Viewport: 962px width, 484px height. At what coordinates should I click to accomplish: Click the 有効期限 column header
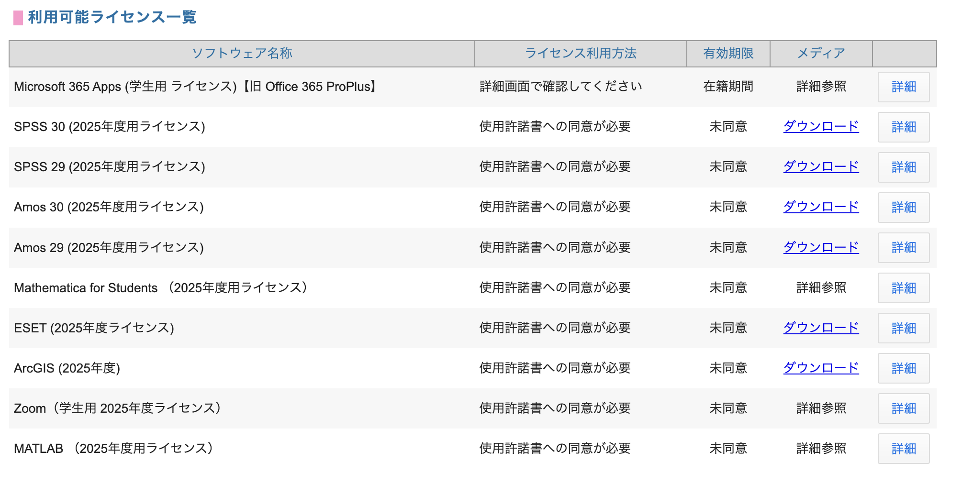click(728, 53)
